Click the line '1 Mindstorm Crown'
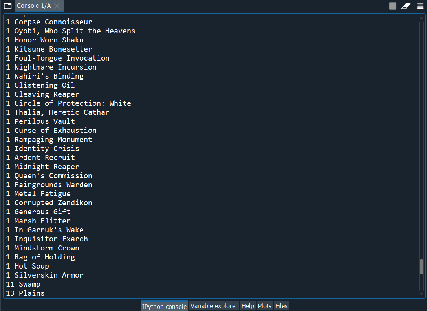The image size is (427, 311). click(x=43, y=248)
